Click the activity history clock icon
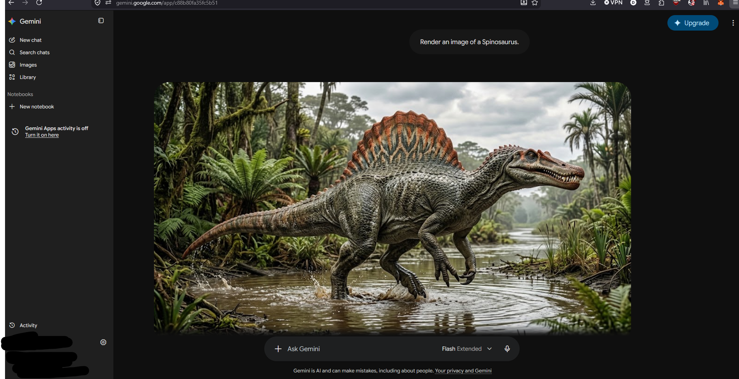739x379 pixels. click(15, 132)
